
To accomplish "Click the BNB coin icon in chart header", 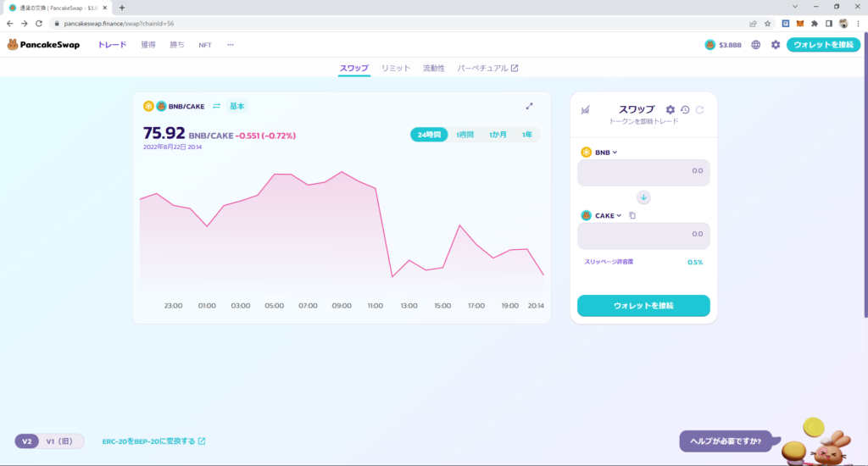I will 148,106.
